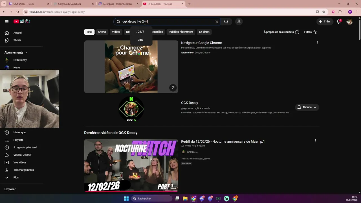Open options menu for the Chrome ad
The image size is (361, 203).
318,43
